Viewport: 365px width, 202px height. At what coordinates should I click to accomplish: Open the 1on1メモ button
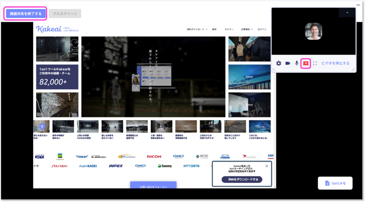click(335, 183)
